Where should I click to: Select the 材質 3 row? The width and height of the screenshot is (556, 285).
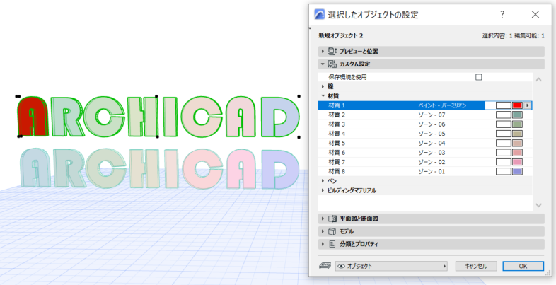pyautogui.click(x=425, y=124)
